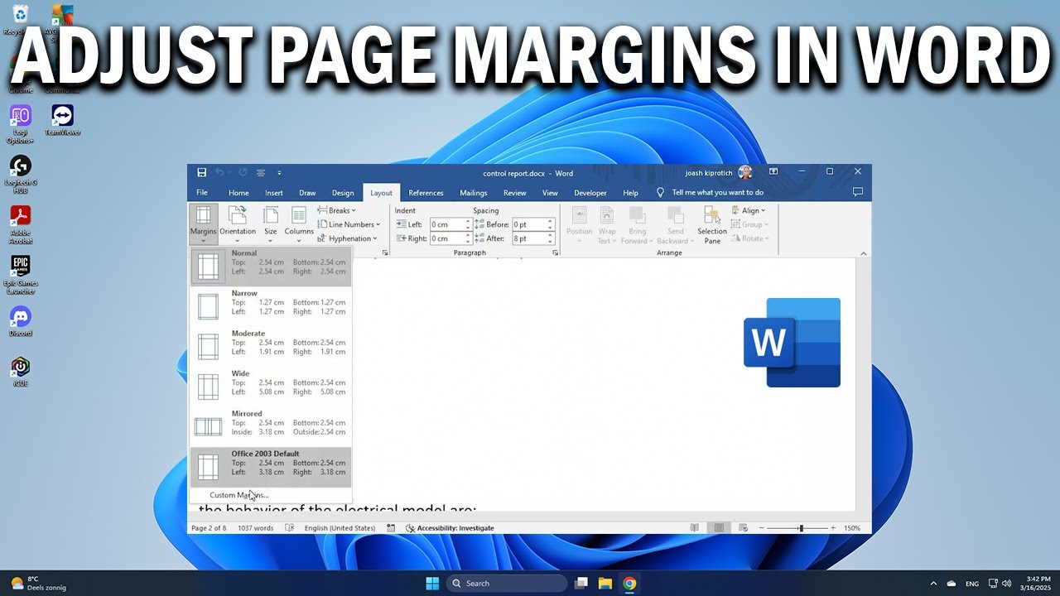Viewport: 1060px width, 596px height.
Task: Click the zoom slider handle
Action: 801,528
